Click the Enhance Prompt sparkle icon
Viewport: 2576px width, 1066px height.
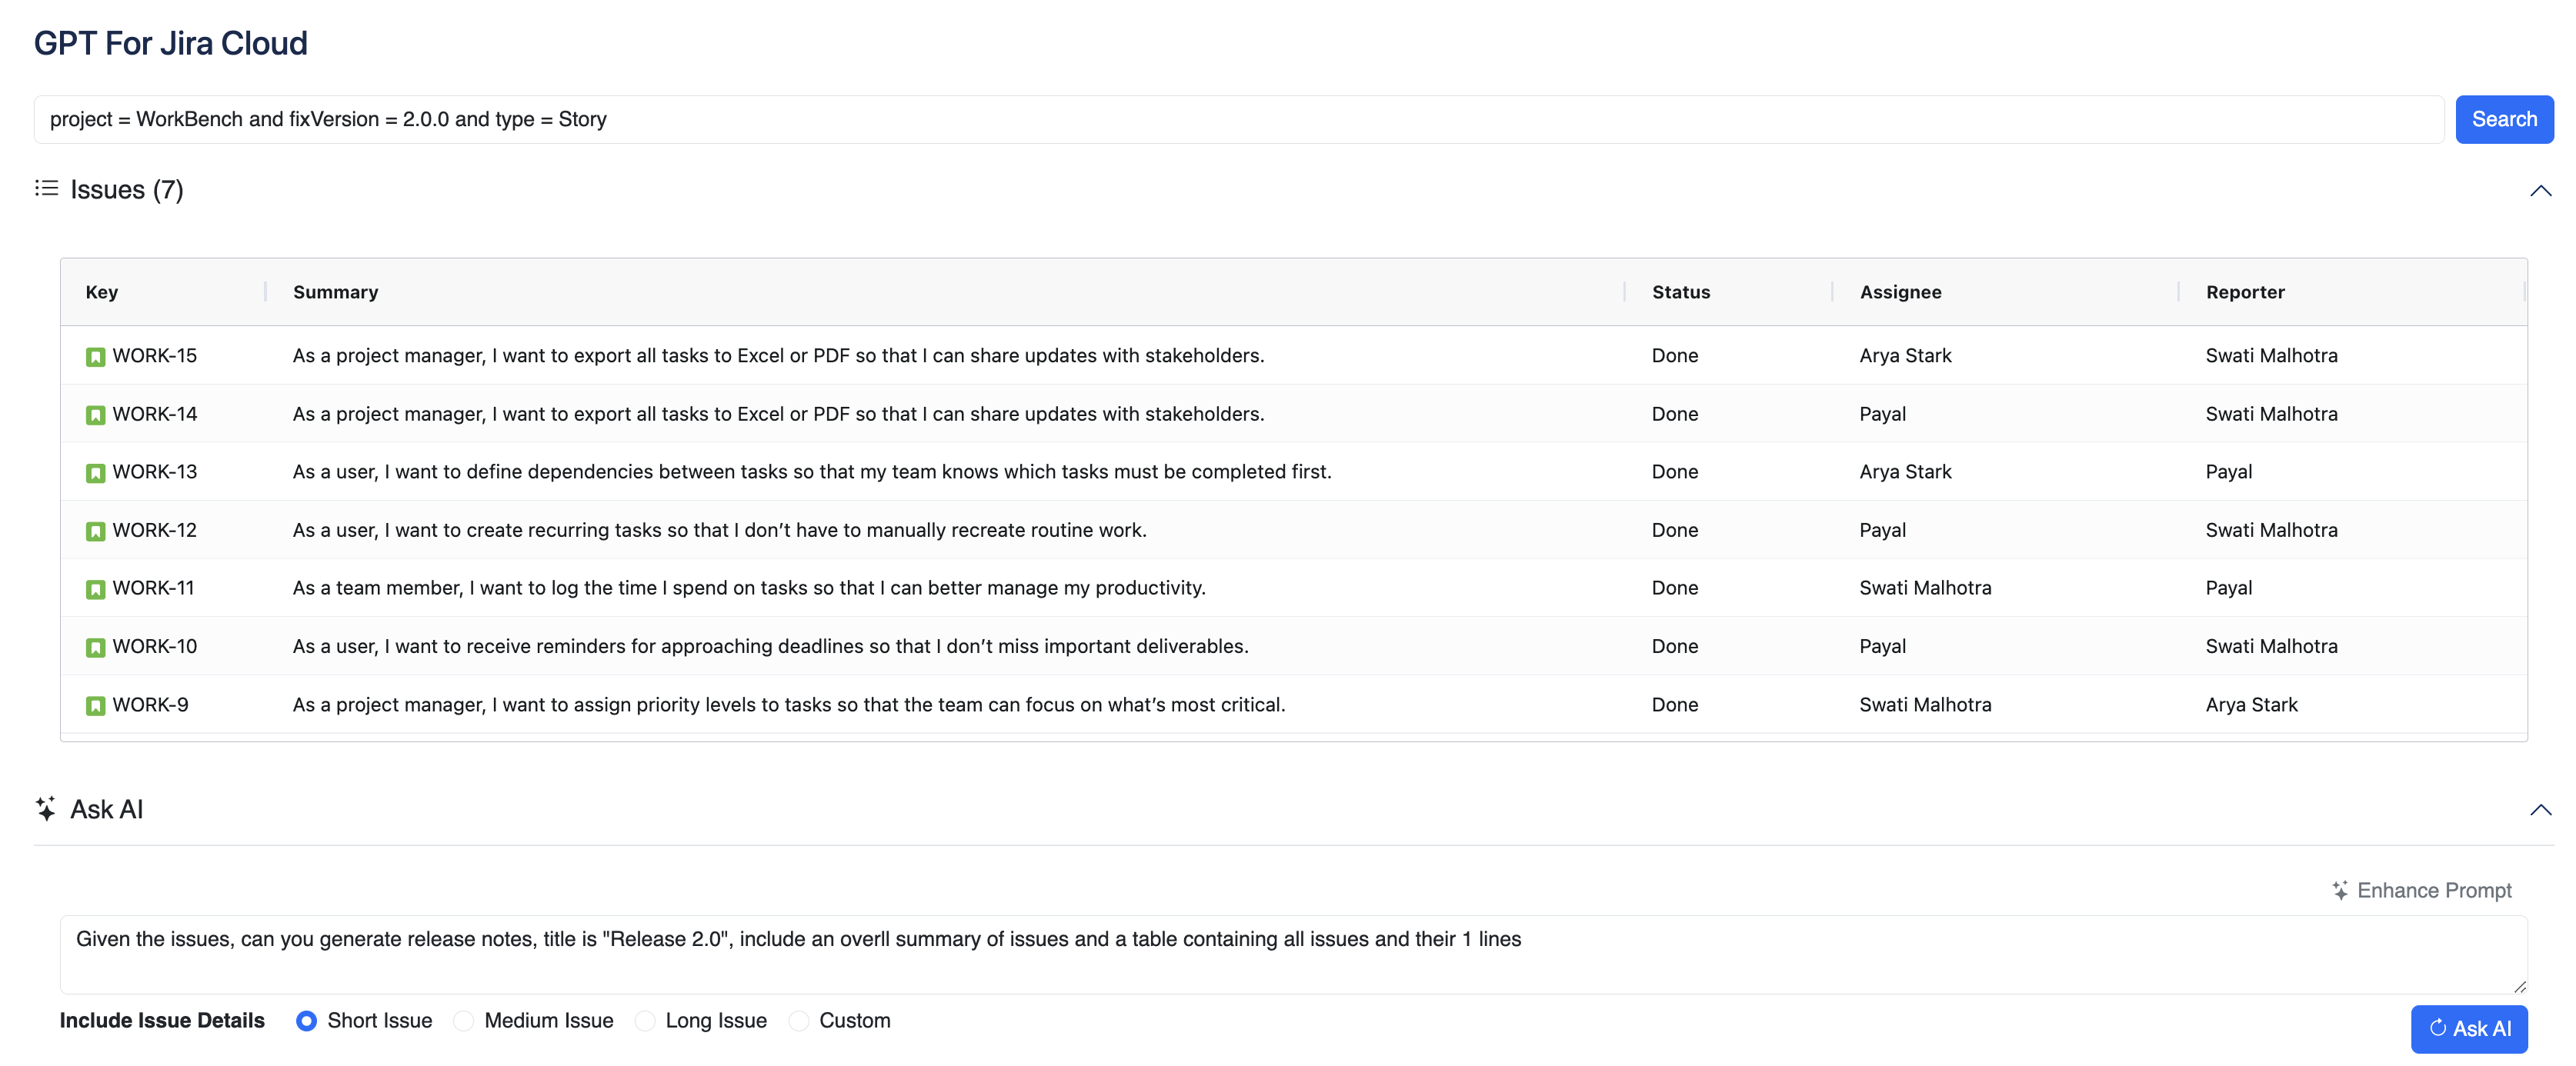tap(2340, 890)
